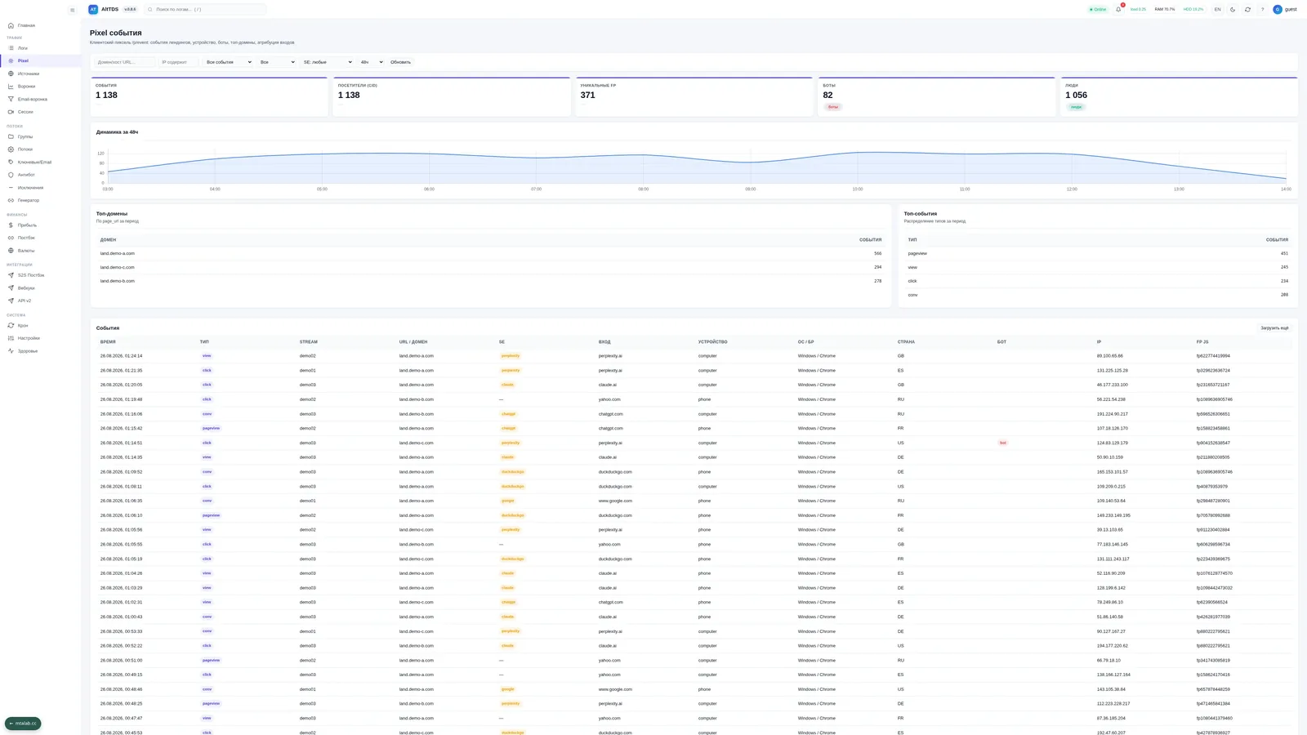The image size is (1307, 735).
Task: Click the Обновить button
Action: coord(400,62)
